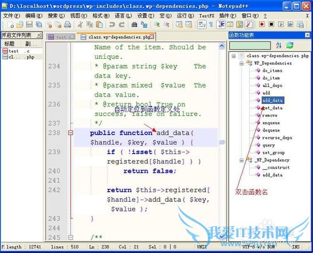
Task: Close the current document via toolbar icon
Action: [49, 24]
